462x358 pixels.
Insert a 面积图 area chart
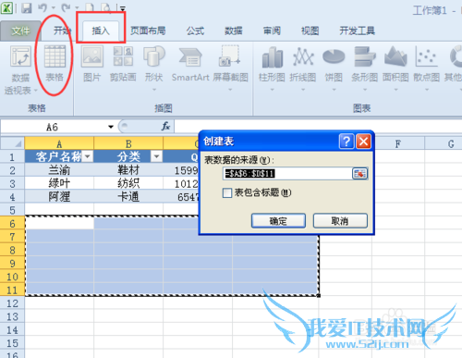[395, 56]
